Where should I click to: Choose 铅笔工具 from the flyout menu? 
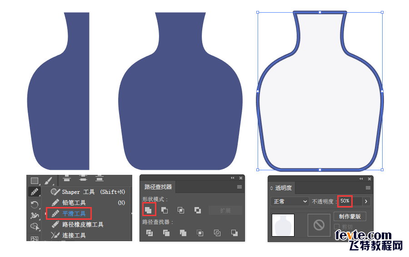(x=88, y=203)
